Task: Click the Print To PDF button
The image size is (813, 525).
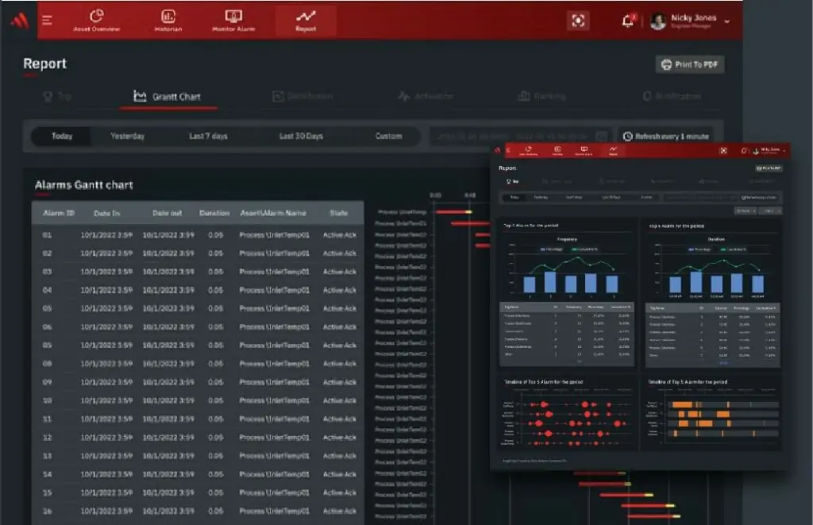Action: [x=690, y=64]
